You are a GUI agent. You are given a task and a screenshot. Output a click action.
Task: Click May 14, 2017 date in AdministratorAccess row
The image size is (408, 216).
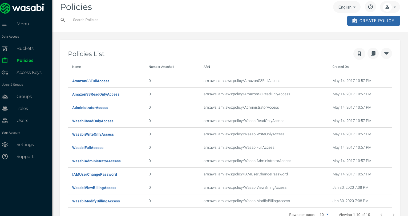352,107
